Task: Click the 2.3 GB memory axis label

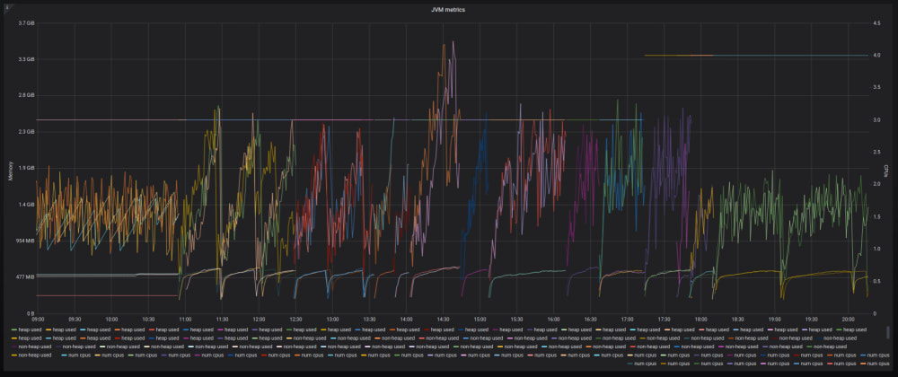Action: pyautogui.click(x=27, y=132)
